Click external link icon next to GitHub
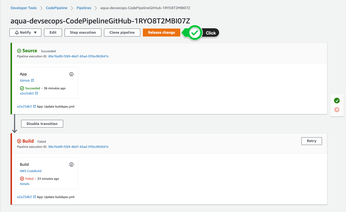This screenshot has width=346, height=212. [33, 80]
